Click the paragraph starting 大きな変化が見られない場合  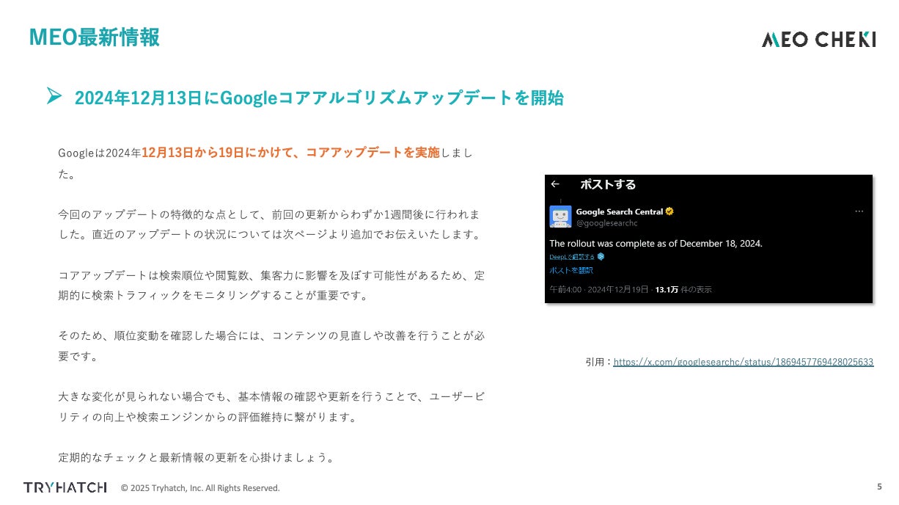pos(271,407)
